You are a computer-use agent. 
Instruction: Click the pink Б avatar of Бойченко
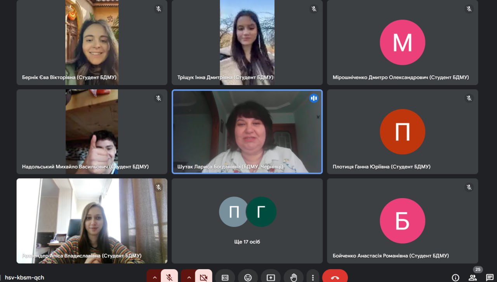coord(402,221)
